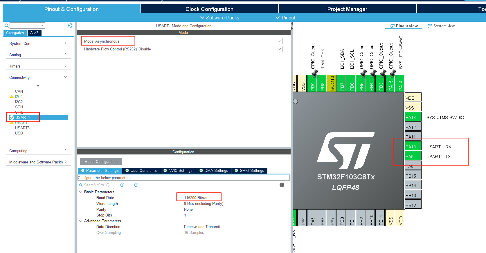486x253 pixels.
Task: Collapse the Advanced Parameters group
Action: click(x=81, y=221)
